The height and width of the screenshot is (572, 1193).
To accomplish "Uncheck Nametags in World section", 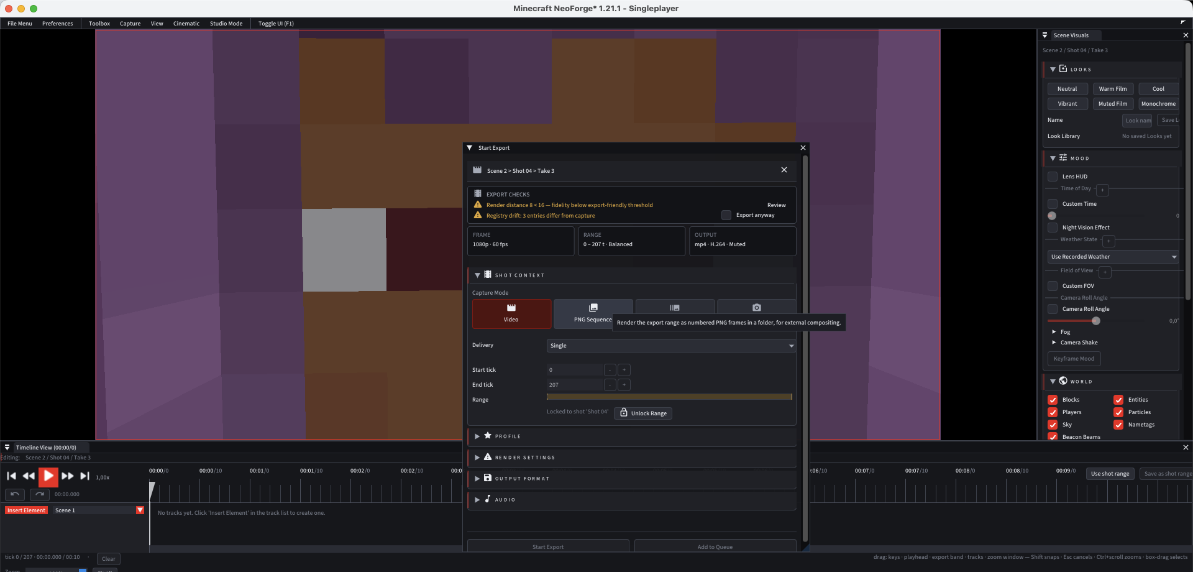I will 1118,425.
